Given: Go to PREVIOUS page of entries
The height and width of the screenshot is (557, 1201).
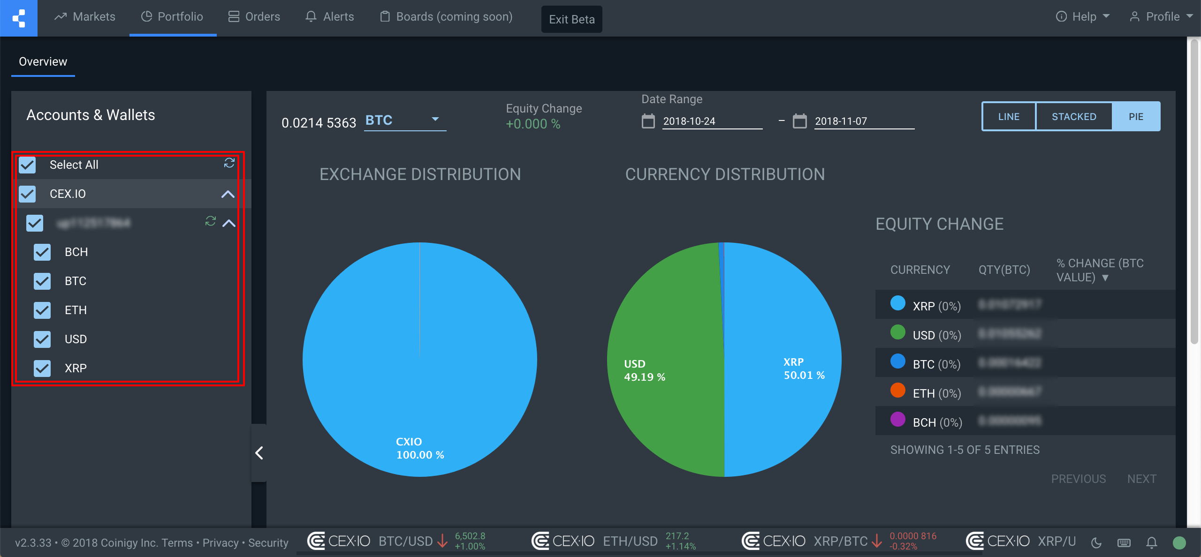Looking at the screenshot, I should coord(1079,479).
